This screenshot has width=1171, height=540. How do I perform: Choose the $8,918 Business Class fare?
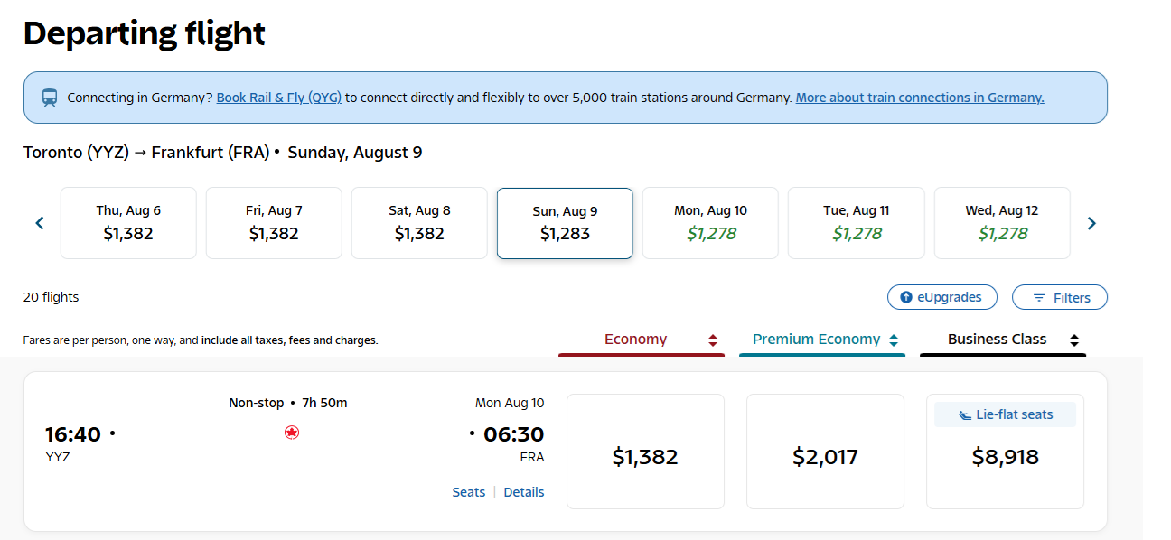pos(1005,452)
